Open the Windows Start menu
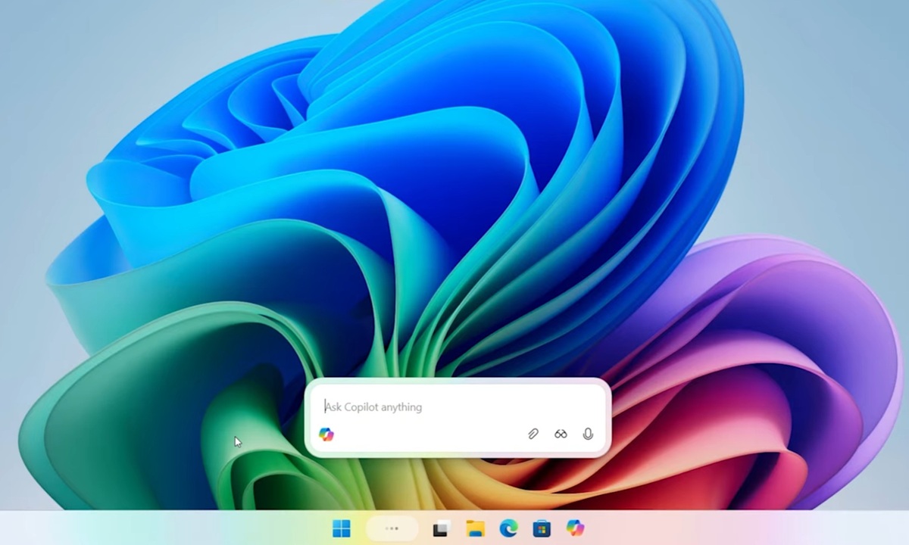The height and width of the screenshot is (545, 909). pos(342,528)
